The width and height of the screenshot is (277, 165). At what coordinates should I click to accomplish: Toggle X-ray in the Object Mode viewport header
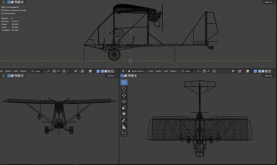tap(255, 71)
